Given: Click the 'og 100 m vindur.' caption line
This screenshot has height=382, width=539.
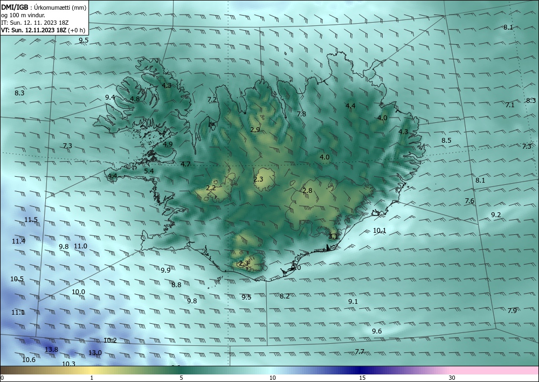Looking at the screenshot, I should pyautogui.click(x=23, y=15).
